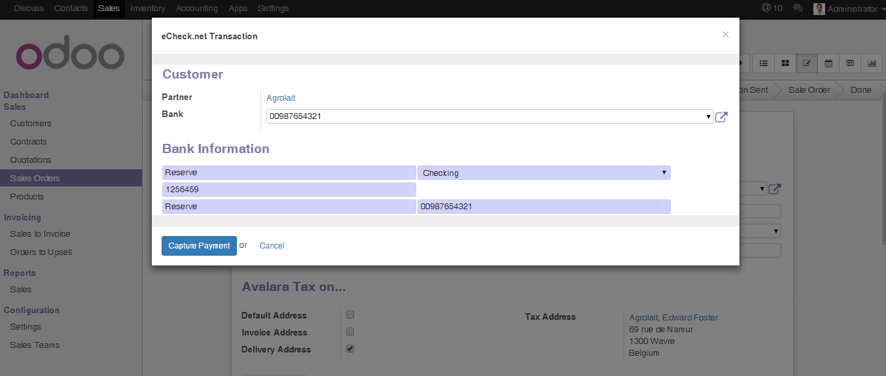Click the Done status stage
Image resolution: width=886 pixels, height=376 pixels.
click(x=860, y=90)
